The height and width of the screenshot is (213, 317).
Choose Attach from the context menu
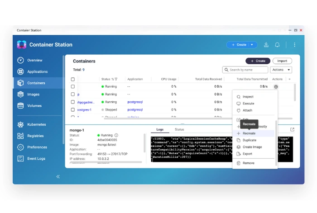[x=253, y=110]
